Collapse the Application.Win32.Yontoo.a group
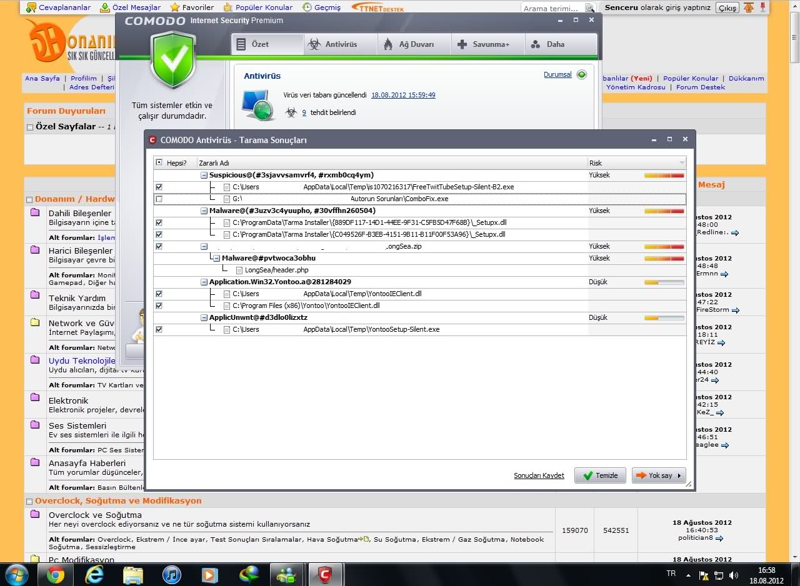The height and width of the screenshot is (586, 800). [204, 282]
